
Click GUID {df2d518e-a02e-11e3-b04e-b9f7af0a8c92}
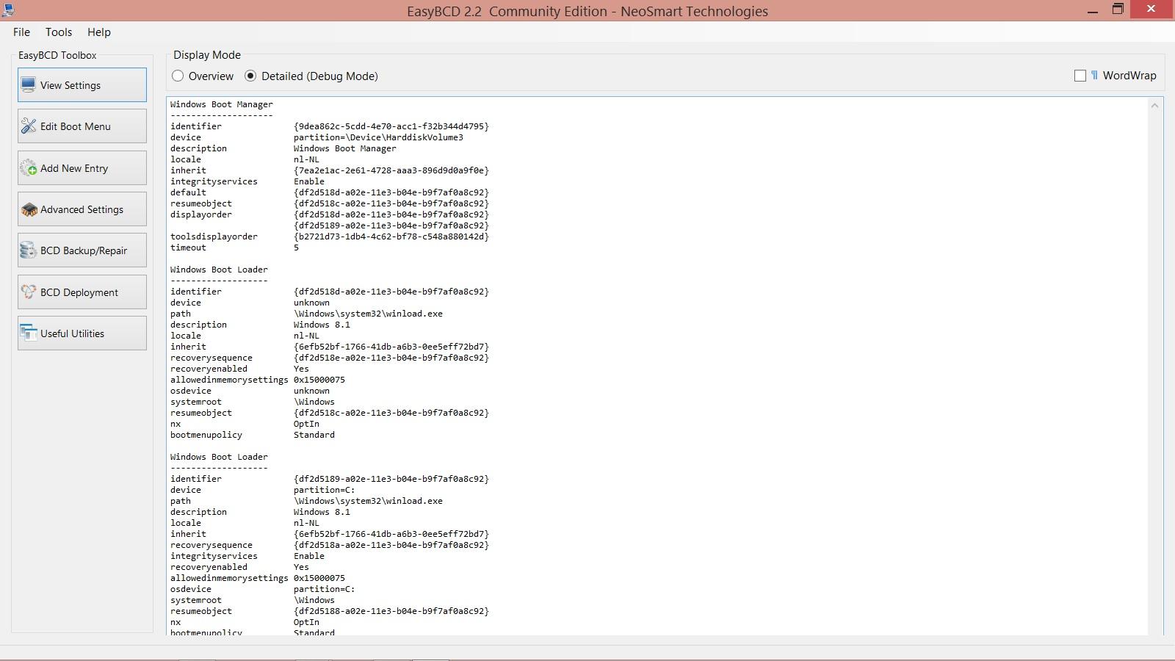391,358
